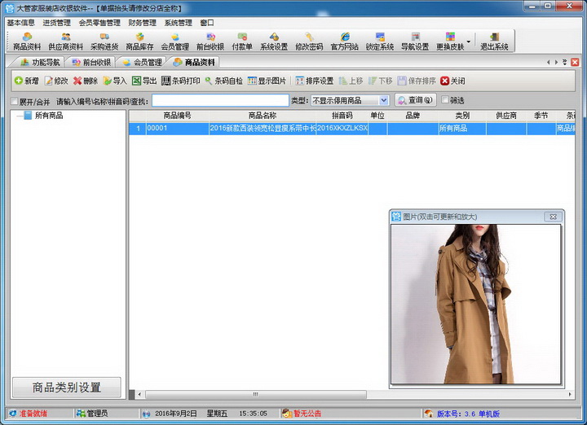
Task: Click the product search input field
Action: 220,100
